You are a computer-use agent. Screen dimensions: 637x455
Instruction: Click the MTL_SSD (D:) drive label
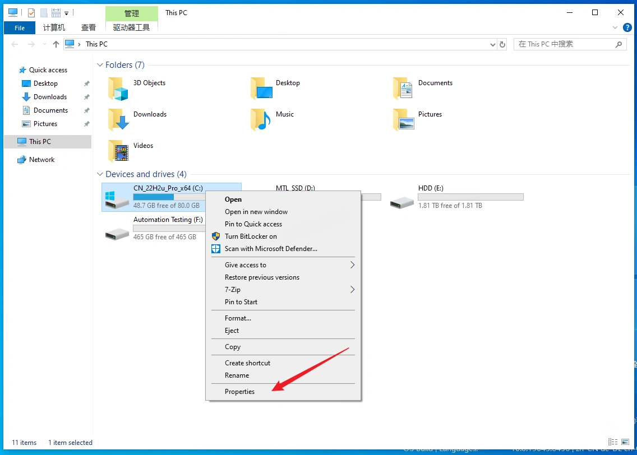coord(296,188)
